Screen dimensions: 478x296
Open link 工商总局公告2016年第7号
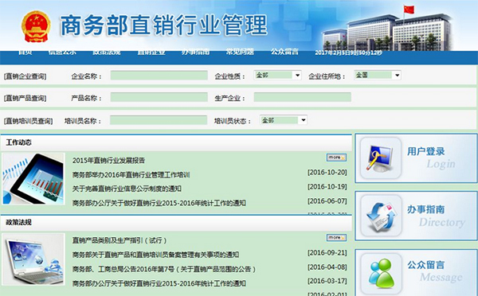(164, 269)
